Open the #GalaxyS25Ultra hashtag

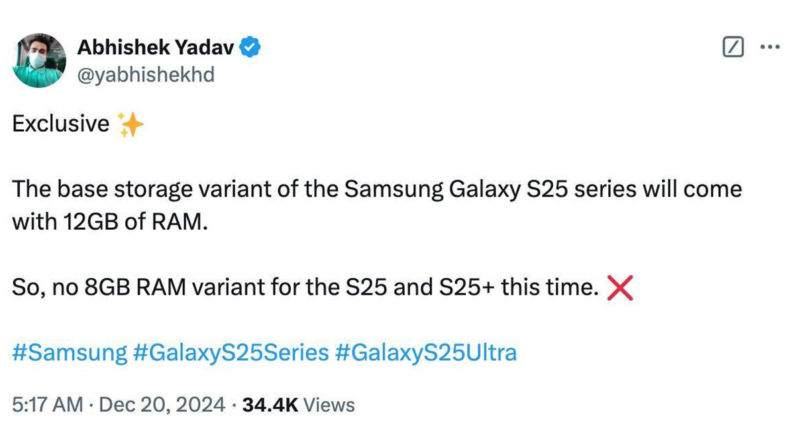(426, 352)
